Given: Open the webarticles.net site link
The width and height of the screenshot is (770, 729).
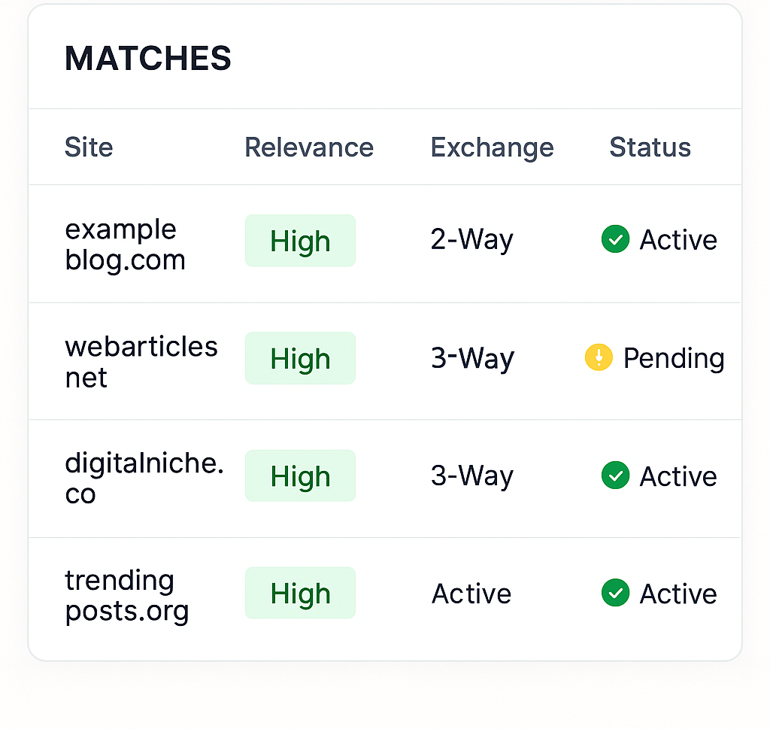Looking at the screenshot, I should click(x=141, y=362).
